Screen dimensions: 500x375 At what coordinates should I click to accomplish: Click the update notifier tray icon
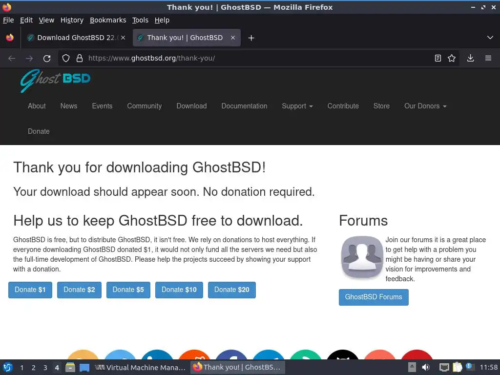coord(469,367)
